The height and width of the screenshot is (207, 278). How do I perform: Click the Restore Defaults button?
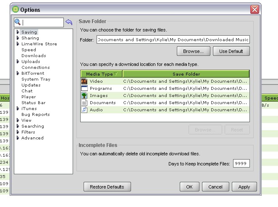107,187
